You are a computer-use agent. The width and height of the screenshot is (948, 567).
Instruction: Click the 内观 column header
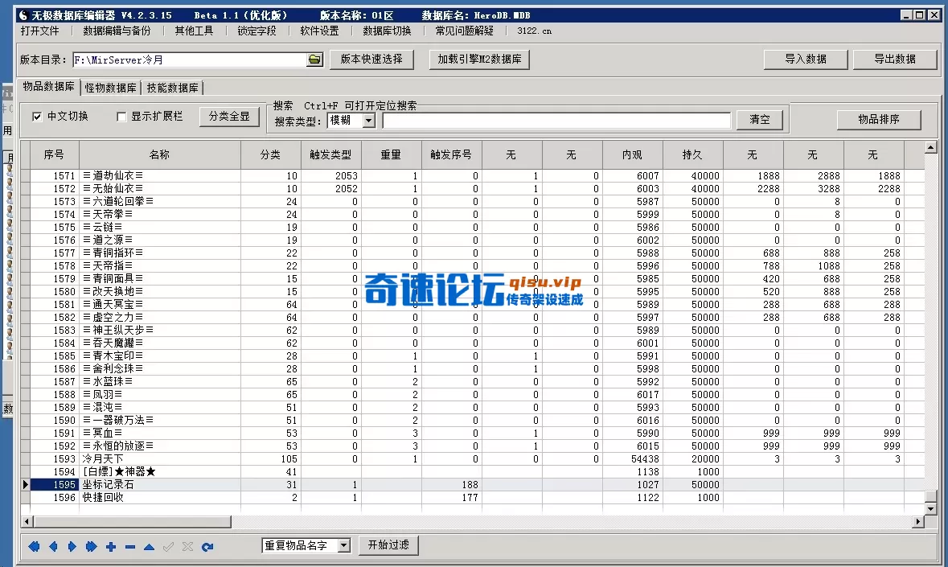[633, 154]
